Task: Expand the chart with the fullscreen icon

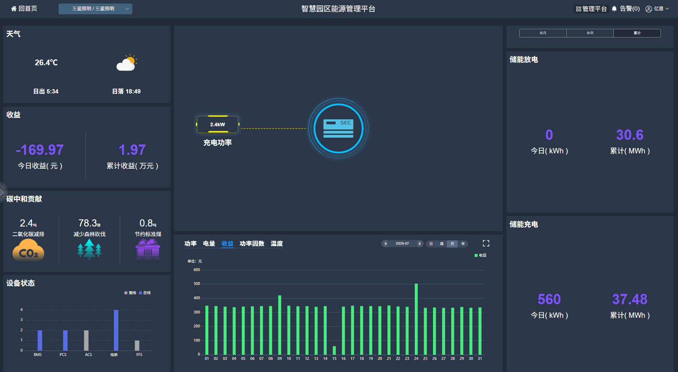Action: [486, 243]
